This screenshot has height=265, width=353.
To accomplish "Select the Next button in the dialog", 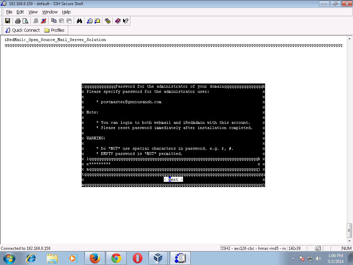I will click(x=173, y=179).
